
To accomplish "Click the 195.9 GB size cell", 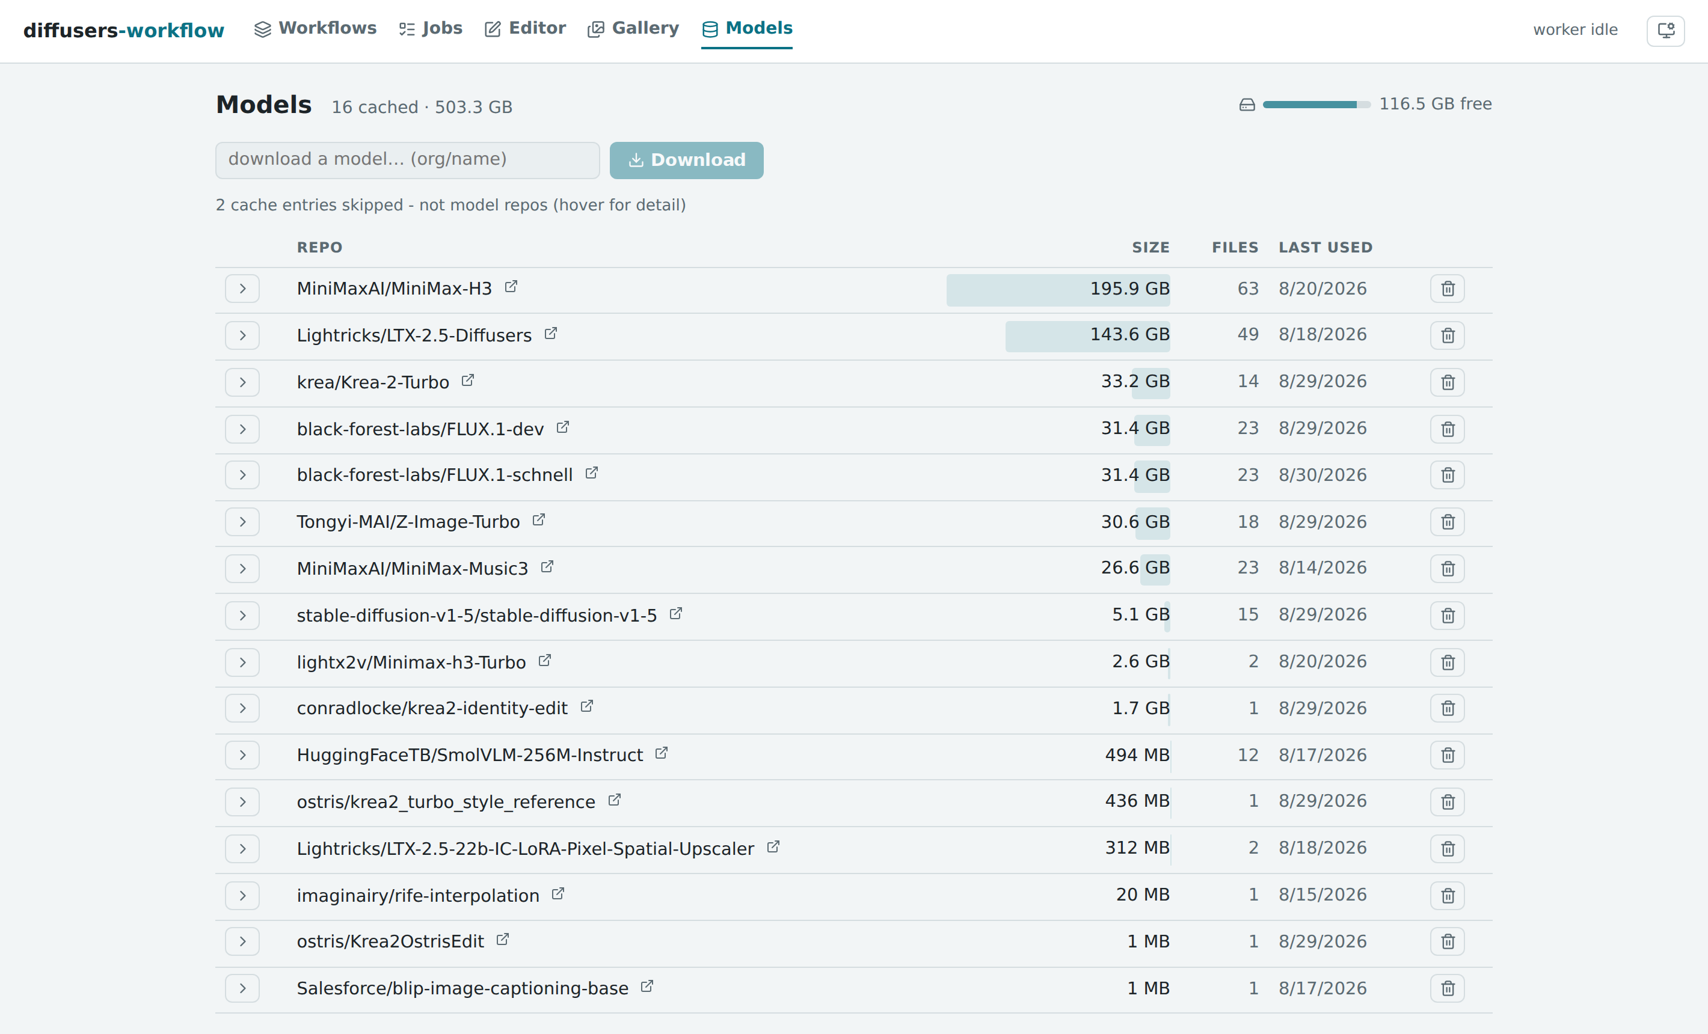I will point(1058,290).
